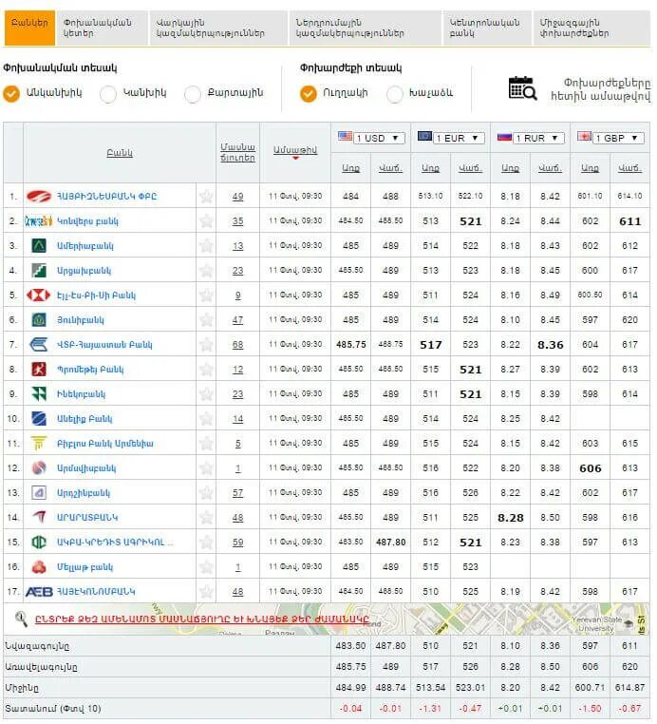The width and height of the screenshot is (657, 724).
Task: Click the Բիբլոս Բանկ Արմենիա logo
Action: pos(39,444)
